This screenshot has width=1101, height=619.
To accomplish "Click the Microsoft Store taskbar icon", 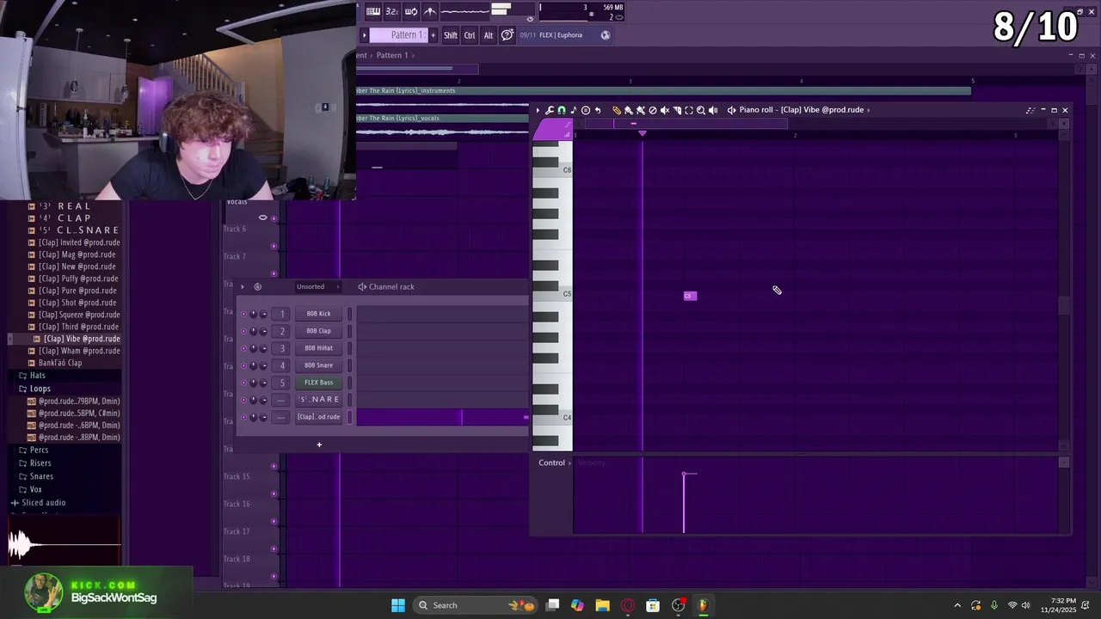I will 653,605.
